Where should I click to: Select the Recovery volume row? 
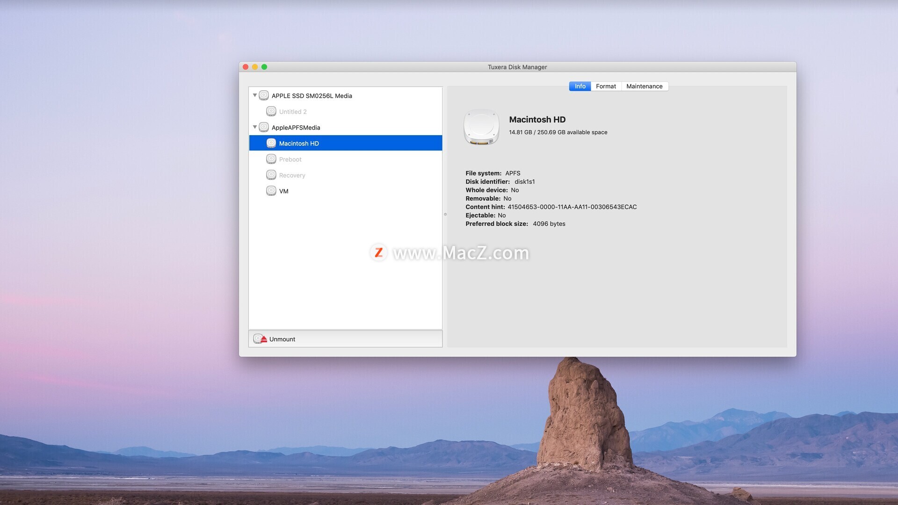[346, 175]
